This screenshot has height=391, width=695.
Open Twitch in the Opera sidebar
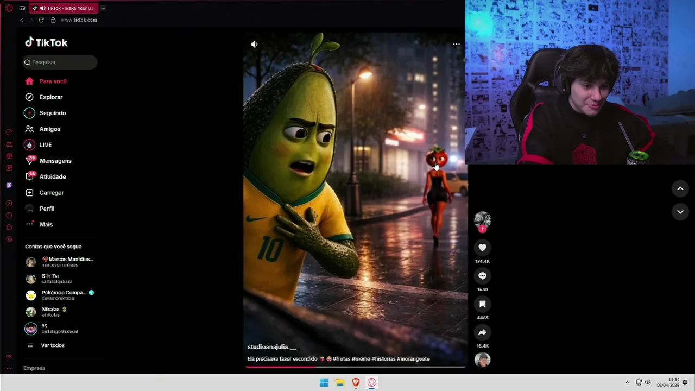9,186
